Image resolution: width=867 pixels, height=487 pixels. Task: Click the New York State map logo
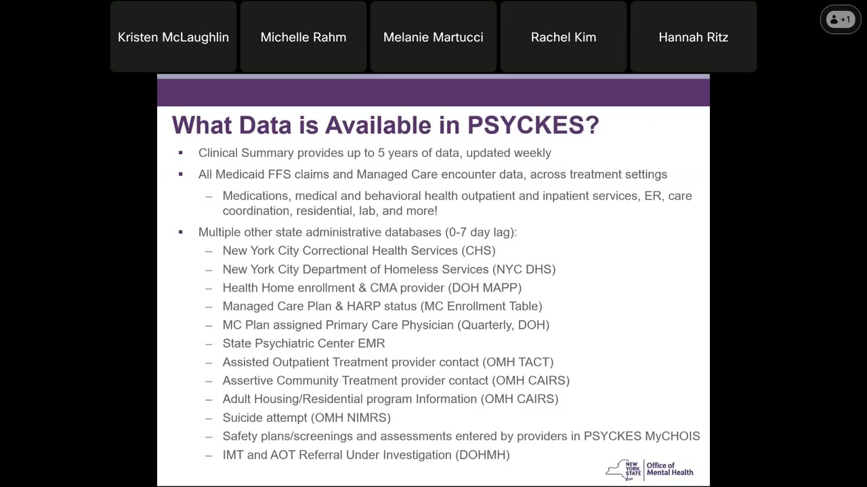pos(622,470)
